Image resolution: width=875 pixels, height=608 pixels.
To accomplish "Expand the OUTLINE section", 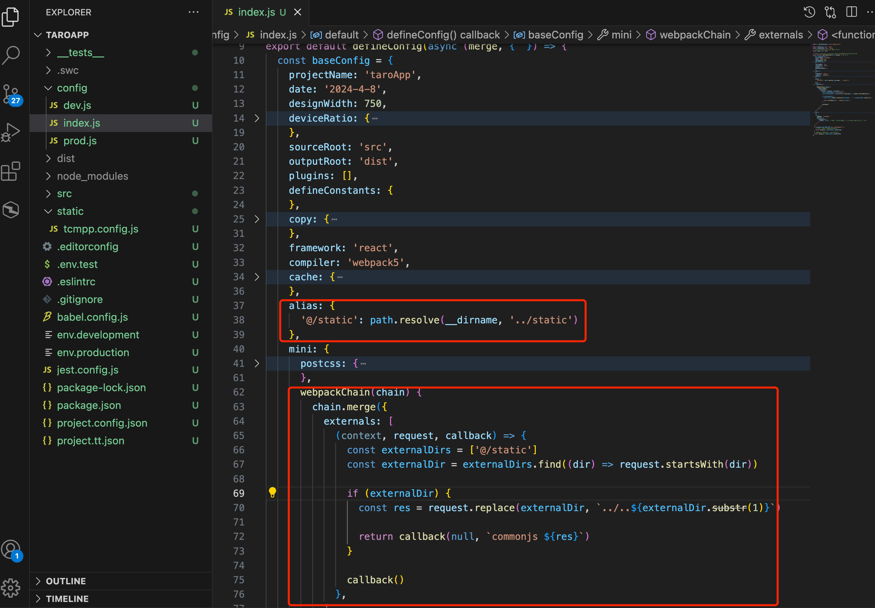I will coord(66,581).
